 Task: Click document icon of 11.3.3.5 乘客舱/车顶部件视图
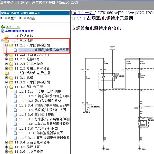[15, 110]
